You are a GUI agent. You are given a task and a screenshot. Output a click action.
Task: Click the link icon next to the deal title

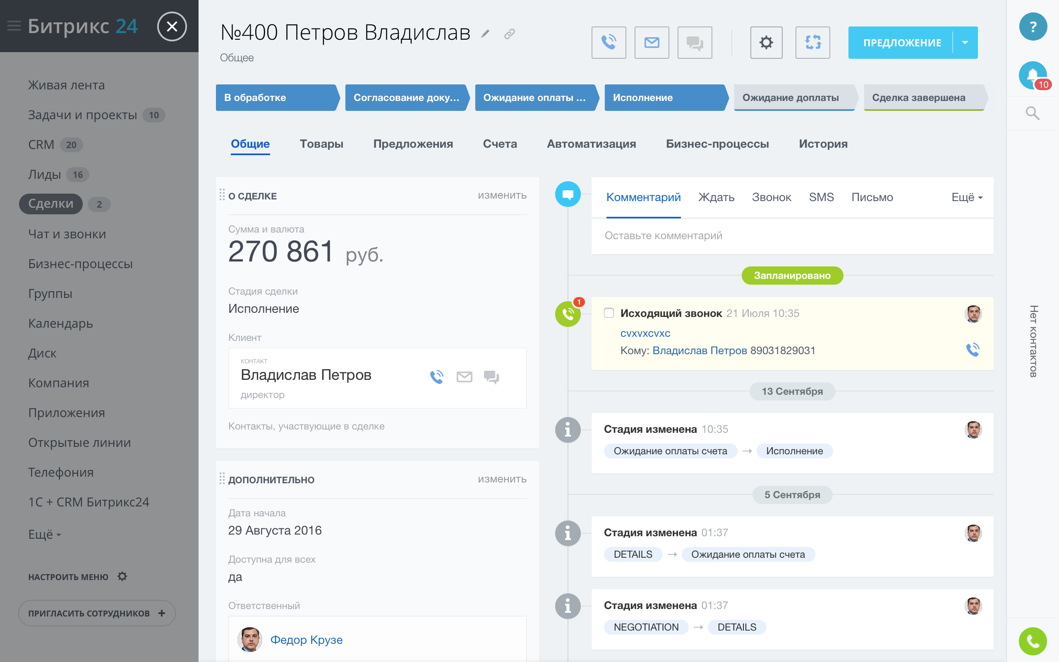(509, 34)
